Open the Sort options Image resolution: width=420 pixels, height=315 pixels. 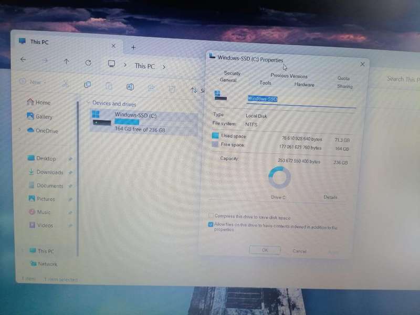[197, 90]
